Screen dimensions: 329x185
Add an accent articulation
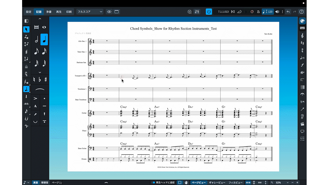(35, 98)
